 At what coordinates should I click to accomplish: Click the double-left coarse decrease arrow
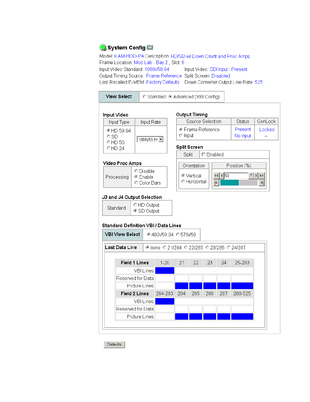tap(216, 175)
